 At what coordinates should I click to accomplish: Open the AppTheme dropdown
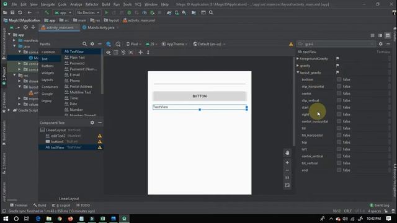click(x=174, y=44)
